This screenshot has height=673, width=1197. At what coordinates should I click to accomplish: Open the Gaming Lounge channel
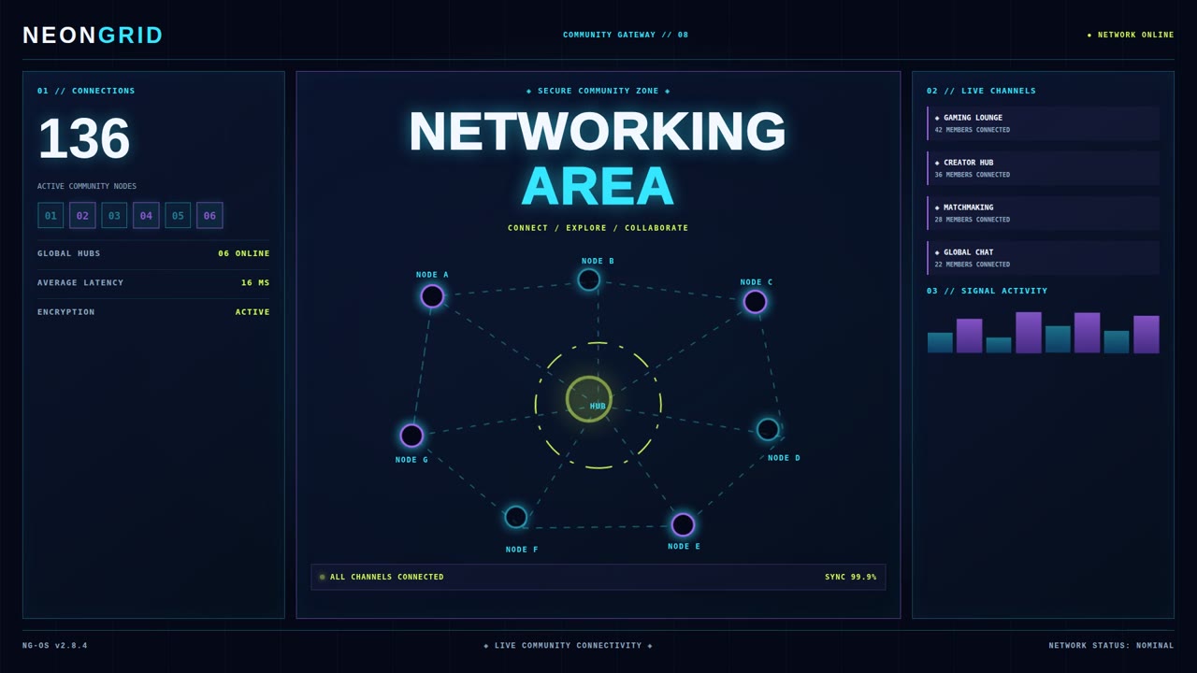click(1043, 123)
